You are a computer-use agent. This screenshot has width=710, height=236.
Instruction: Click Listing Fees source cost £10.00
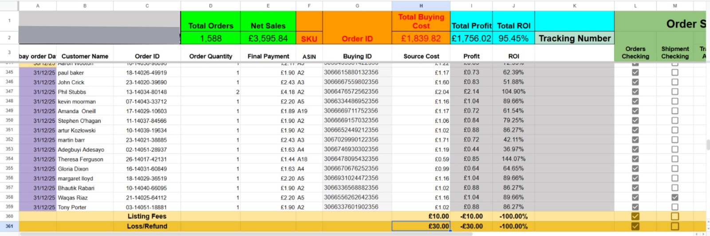421,217
